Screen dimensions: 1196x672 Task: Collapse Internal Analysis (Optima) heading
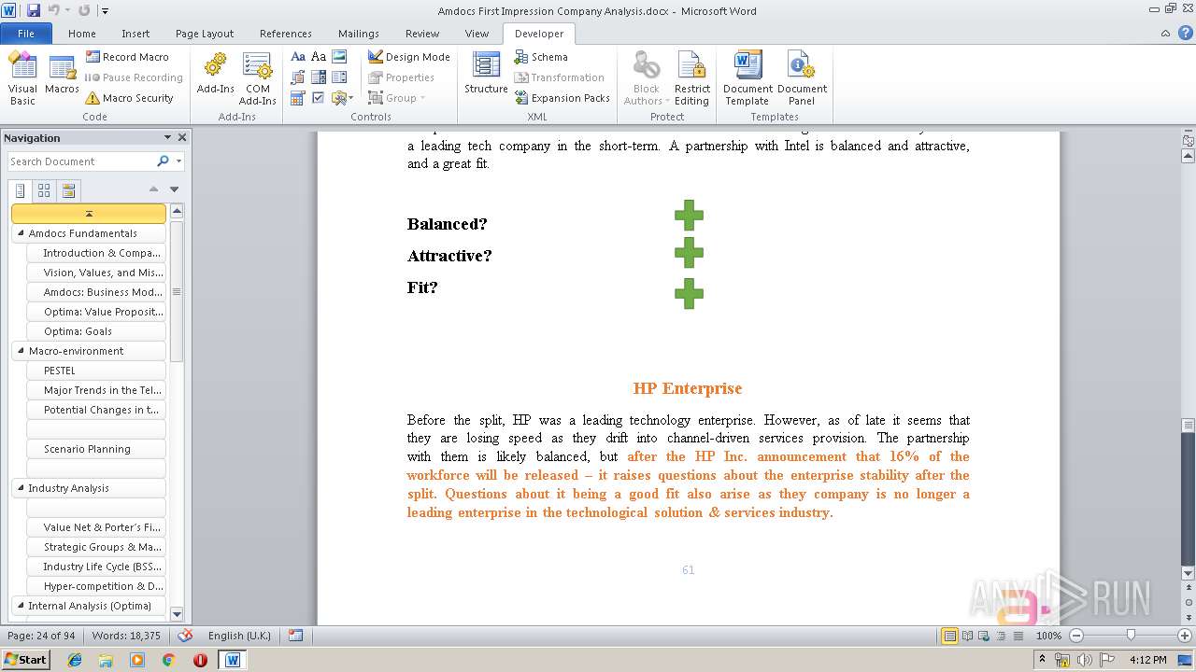(x=21, y=606)
